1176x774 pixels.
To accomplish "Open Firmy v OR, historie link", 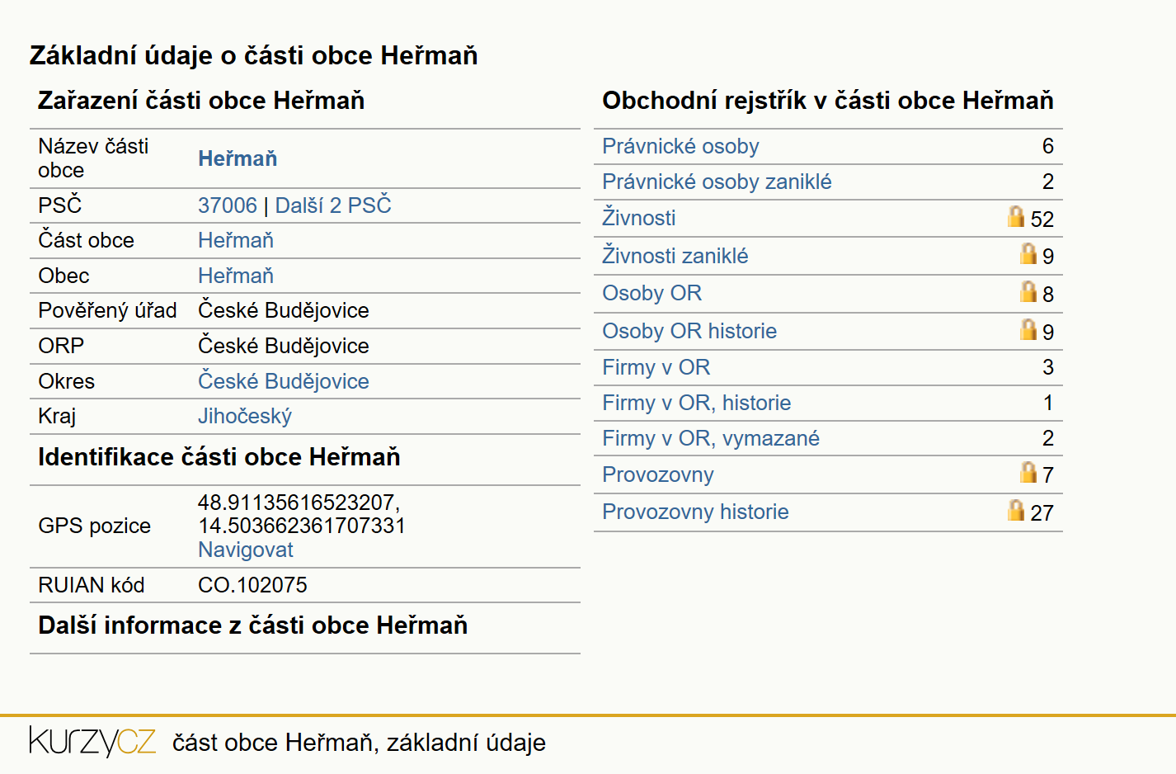I will (x=697, y=403).
